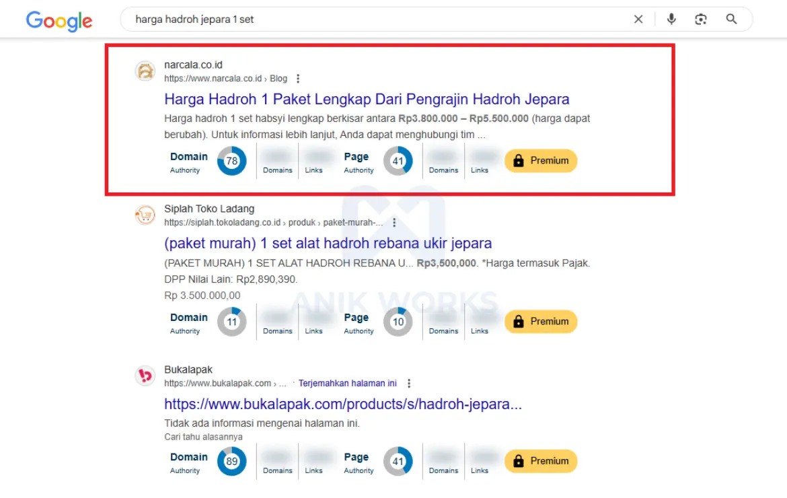Click Cari tahu alasannya link

(x=203, y=437)
